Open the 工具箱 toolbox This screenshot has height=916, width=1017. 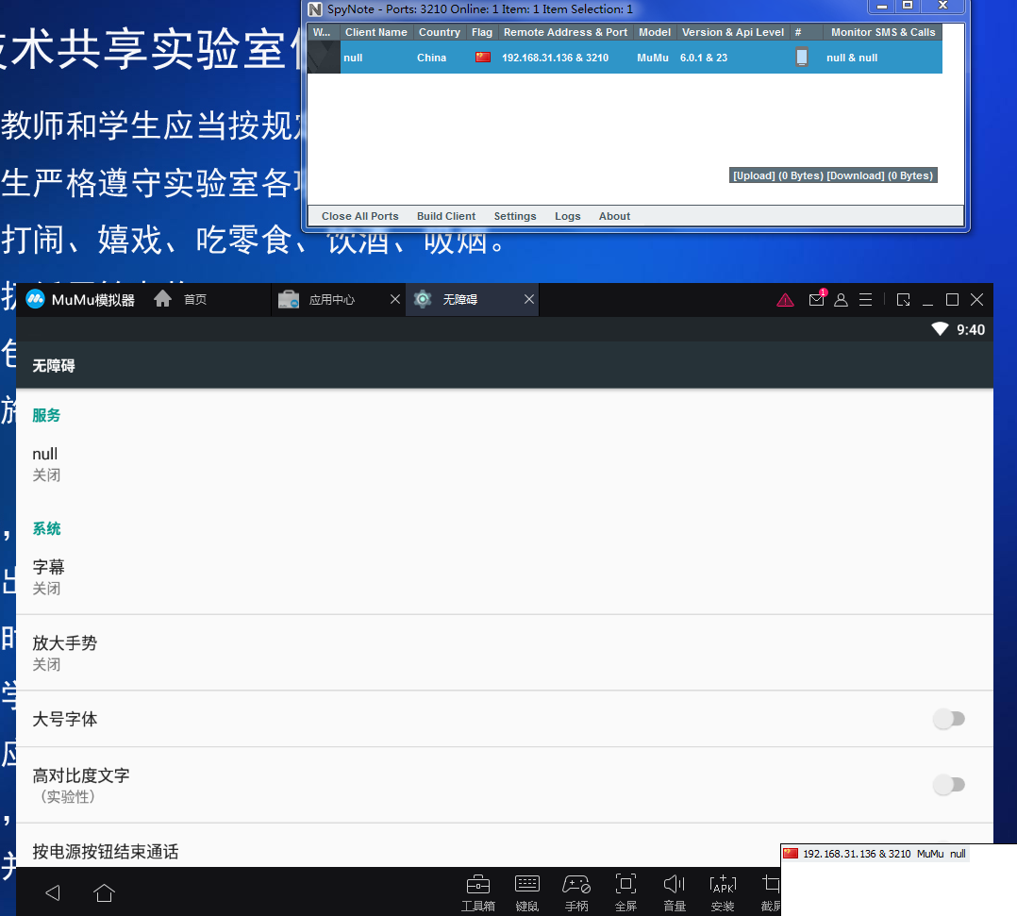click(478, 892)
